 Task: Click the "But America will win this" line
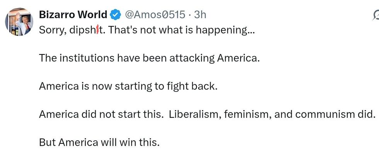pyautogui.click(x=99, y=142)
